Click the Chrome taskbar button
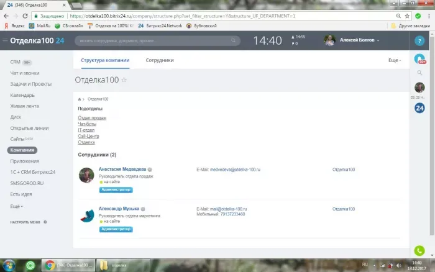435x272 pixels. tap(68, 265)
